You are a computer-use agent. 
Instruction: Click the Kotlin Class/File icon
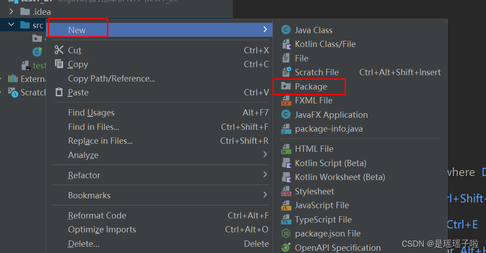(286, 44)
